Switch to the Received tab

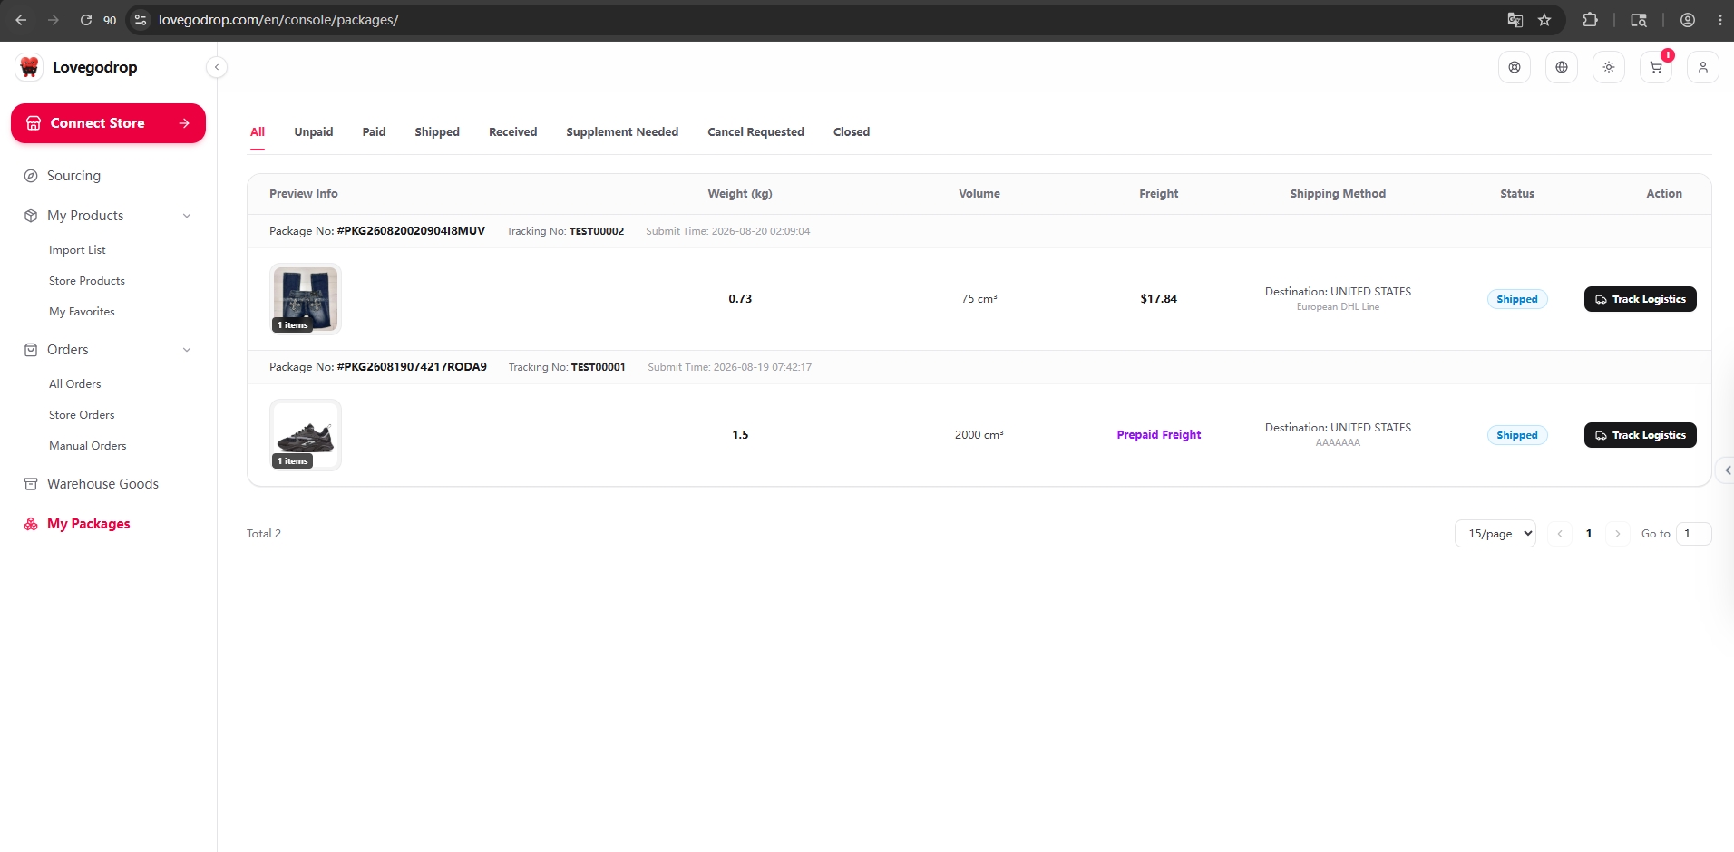[x=513, y=132]
